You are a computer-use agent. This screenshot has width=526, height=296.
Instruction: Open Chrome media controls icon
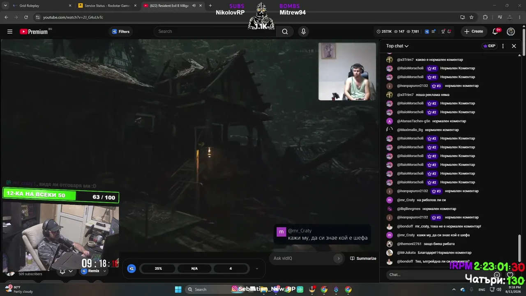click(x=500, y=17)
